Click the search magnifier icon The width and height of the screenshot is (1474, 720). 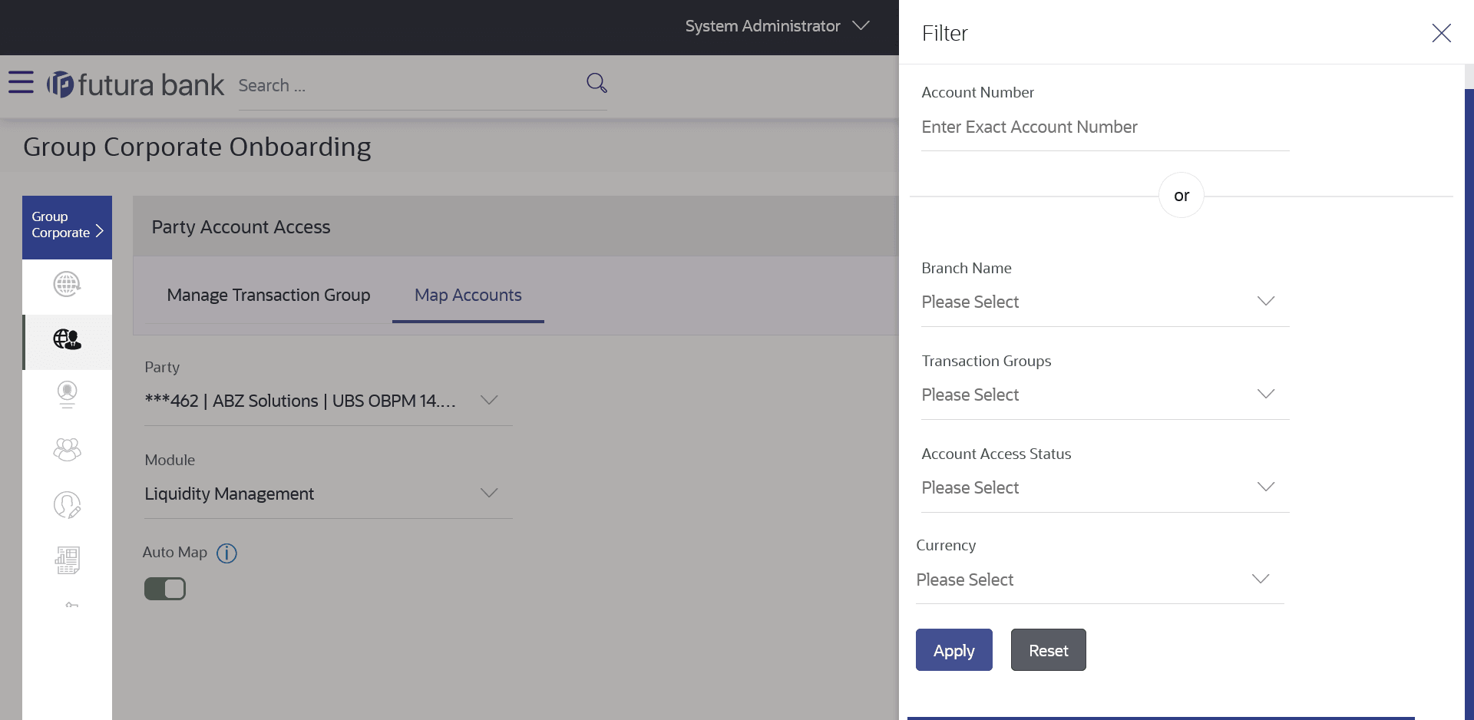coord(597,83)
